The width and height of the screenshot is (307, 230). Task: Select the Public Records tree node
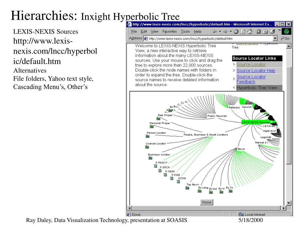(x=217, y=116)
